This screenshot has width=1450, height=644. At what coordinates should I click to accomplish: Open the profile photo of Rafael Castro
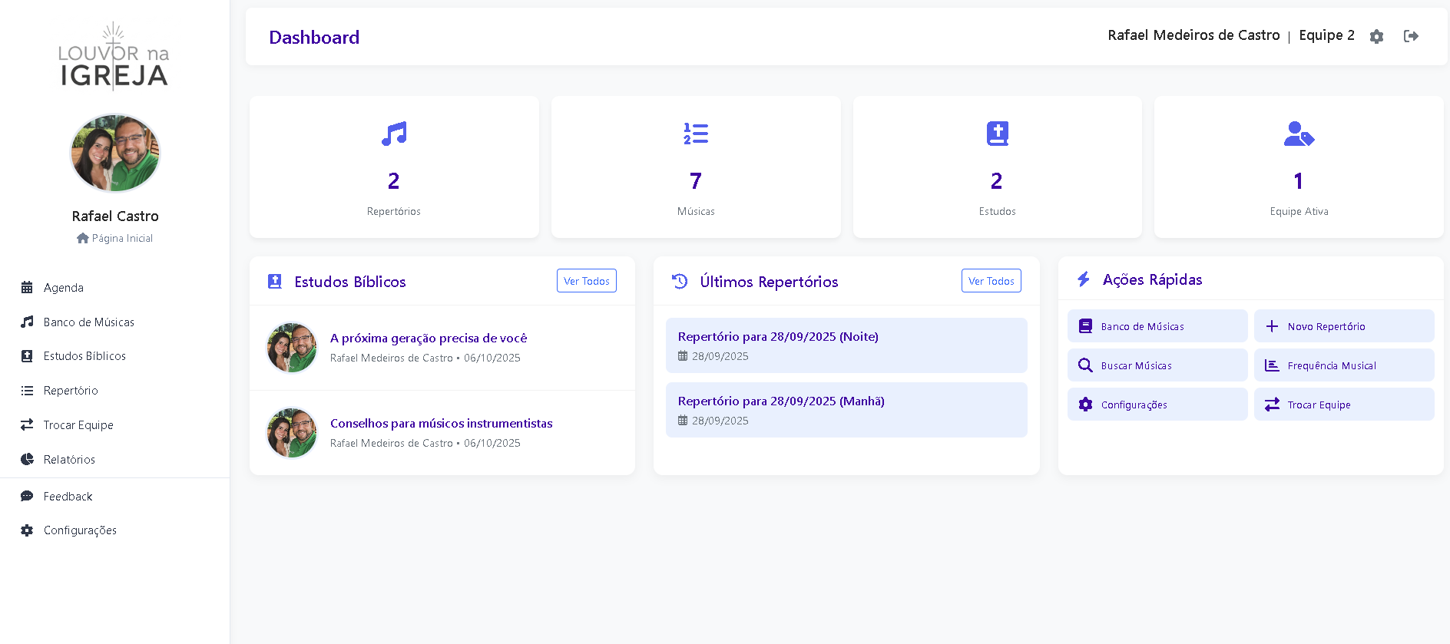click(x=115, y=153)
